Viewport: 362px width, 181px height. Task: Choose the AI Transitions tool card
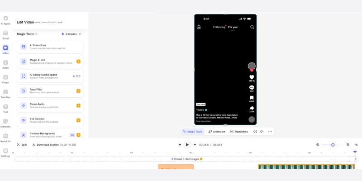click(50, 47)
